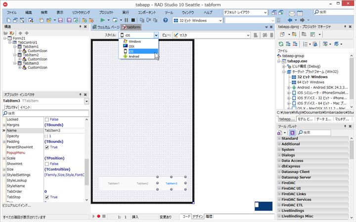This screenshot has height=222, width=356.
Task: Click the Add file to project icon
Action: point(85,20)
